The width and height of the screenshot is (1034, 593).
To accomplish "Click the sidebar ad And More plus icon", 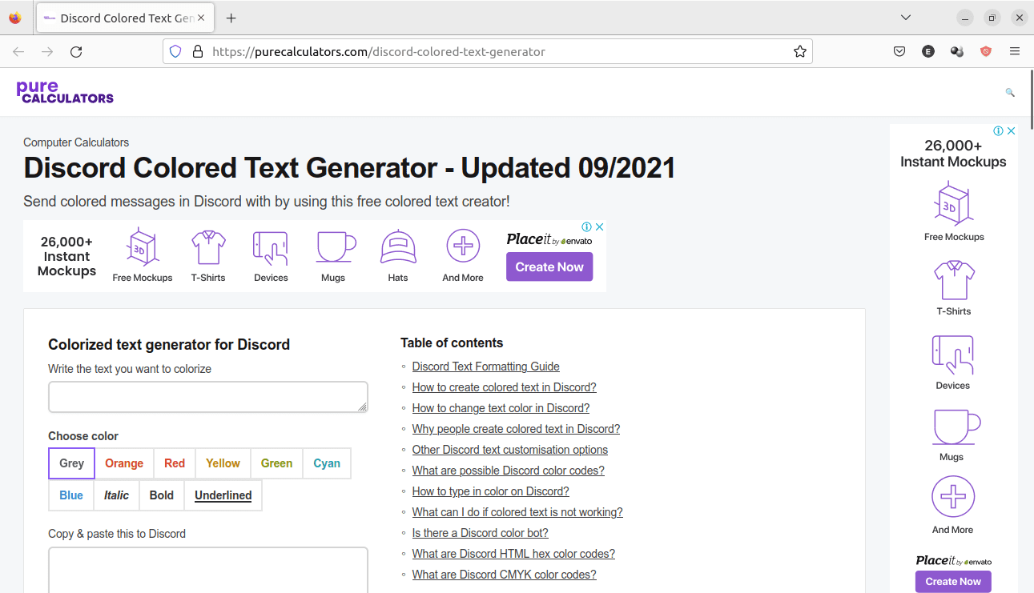I will [x=953, y=497].
